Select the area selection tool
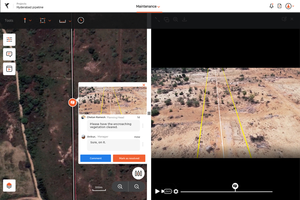Image resolution: width=300 pixels, height=200 pixels. coord(42,21)
